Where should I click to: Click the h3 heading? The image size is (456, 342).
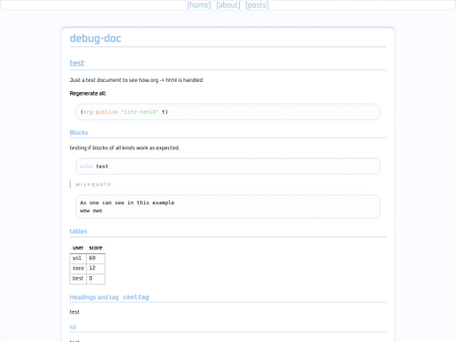pos(73,327)
